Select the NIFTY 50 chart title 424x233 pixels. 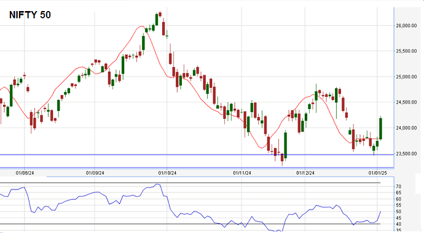pyautogui.click(x=30, y=15)
